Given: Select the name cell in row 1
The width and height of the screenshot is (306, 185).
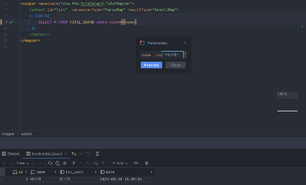Looking at the screenshot, I should [44, 179].
